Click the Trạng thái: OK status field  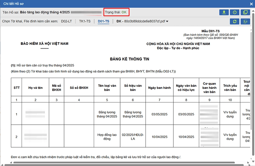[x=117, y=12]
